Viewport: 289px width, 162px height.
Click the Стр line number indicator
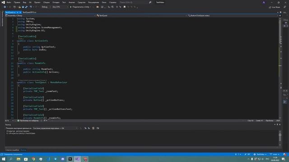251,121
